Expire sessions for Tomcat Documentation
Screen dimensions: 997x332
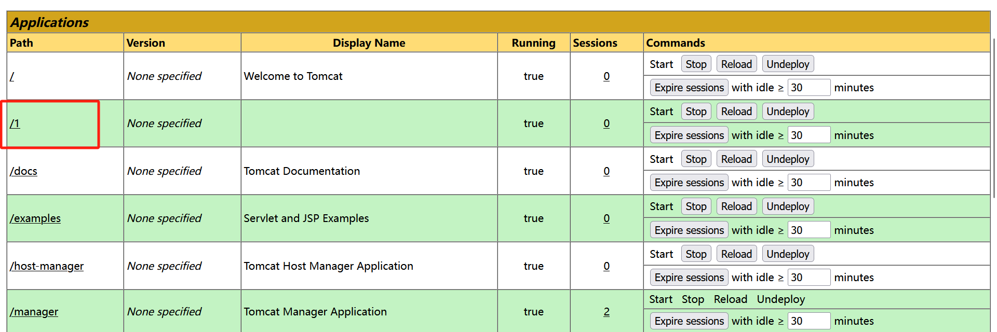pos(689,183)
